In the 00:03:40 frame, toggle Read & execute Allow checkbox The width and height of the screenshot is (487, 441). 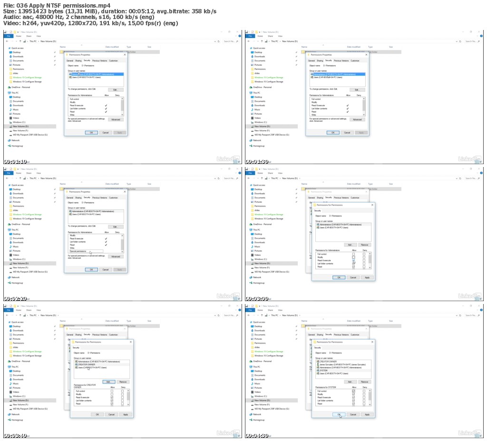112,397
